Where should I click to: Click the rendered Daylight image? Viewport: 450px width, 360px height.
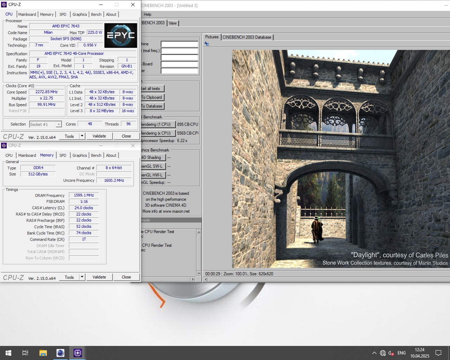pos(341,159)
